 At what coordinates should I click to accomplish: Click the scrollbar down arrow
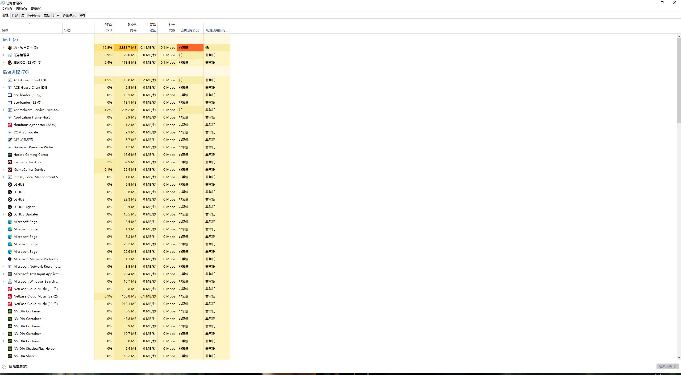pyautogui.click(x=679, y=358)
